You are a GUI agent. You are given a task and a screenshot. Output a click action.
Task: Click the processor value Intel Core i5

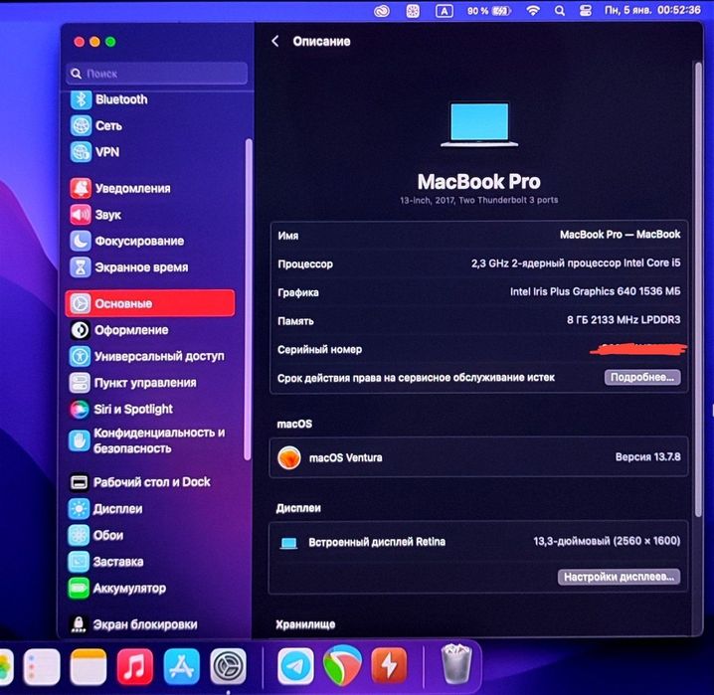(576, 263)
